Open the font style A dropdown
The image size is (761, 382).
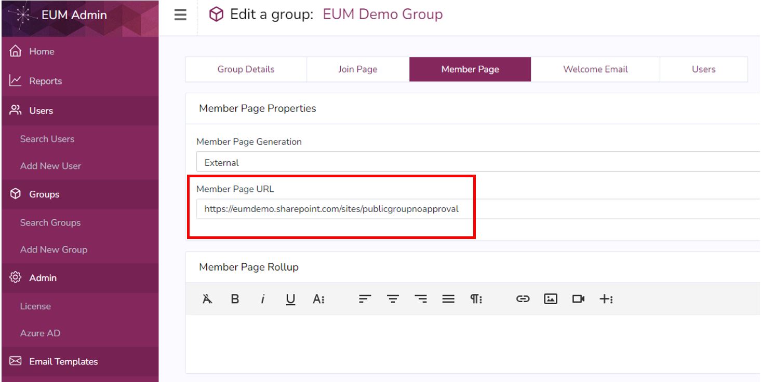pos(317,299)
